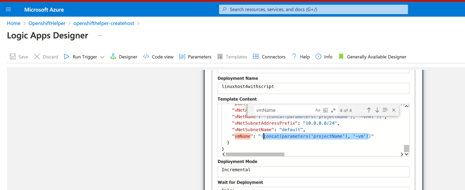Click the Save toolbar button

(x=19, y=57)
